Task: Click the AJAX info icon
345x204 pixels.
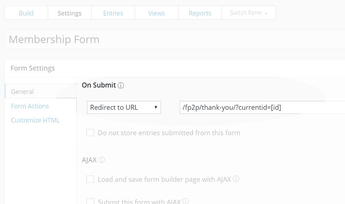Action: [102, 160]
